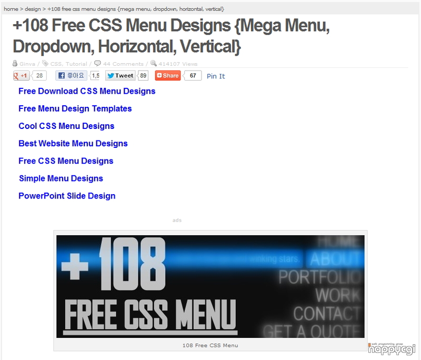
Task: Open Best Website Menu Designs link
Action: pos(73,144)
